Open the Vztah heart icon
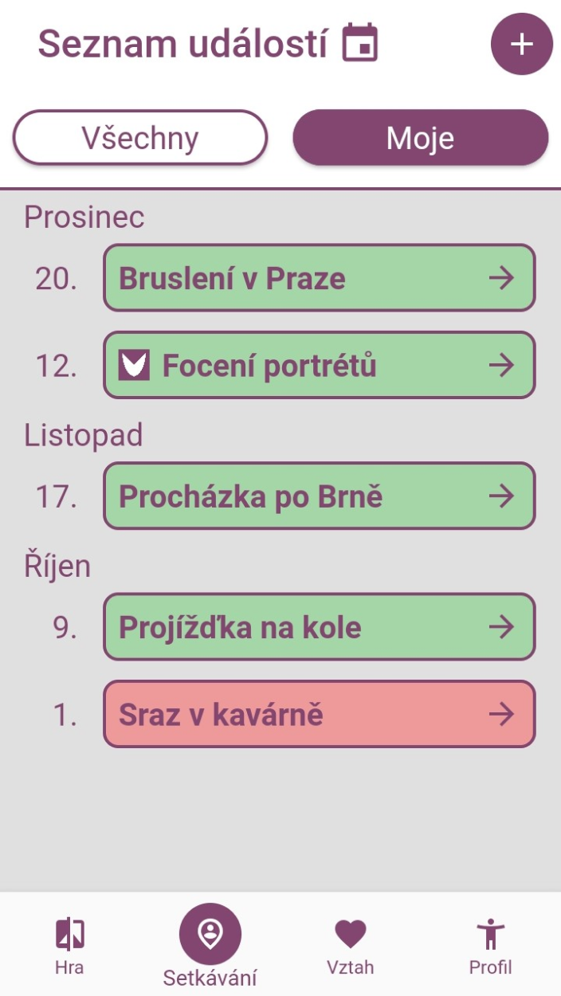Screen dimensions: 561x996 [350, 933]
